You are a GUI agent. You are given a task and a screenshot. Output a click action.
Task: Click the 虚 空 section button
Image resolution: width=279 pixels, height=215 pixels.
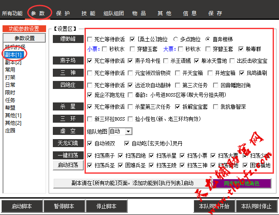tap(68, 131)
